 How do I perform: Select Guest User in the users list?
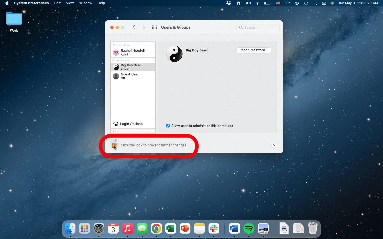(x=130, y=76)
